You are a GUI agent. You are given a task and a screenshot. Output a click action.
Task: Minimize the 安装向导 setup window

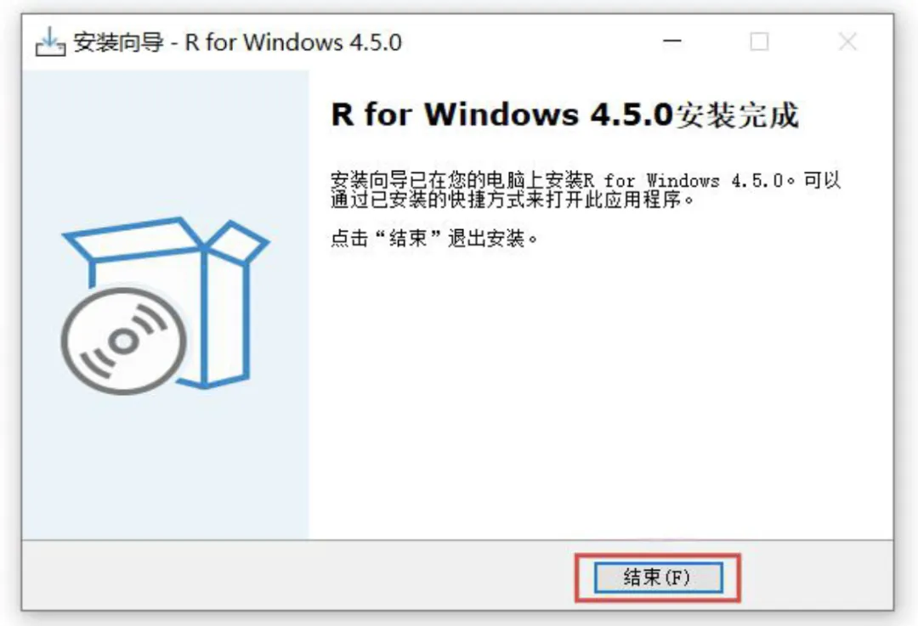(672, 42)
